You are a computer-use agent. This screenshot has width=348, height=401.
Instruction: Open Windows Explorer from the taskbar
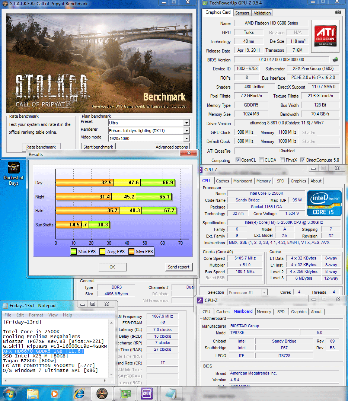[33, 394]
